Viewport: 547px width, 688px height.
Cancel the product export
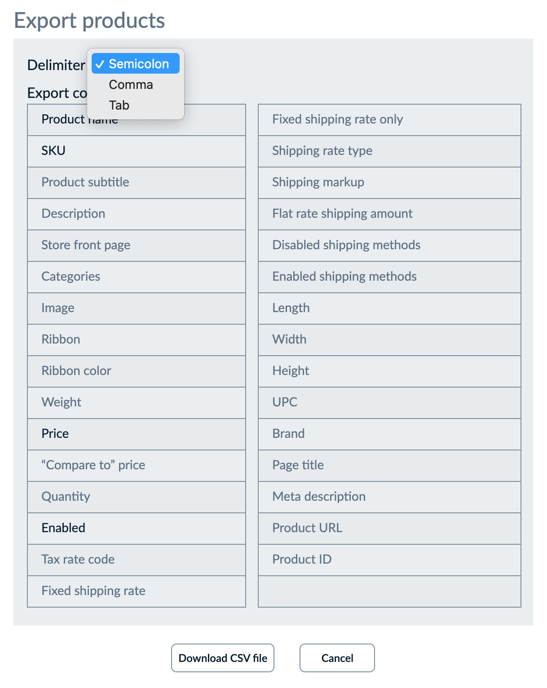[x=337, y=658]
